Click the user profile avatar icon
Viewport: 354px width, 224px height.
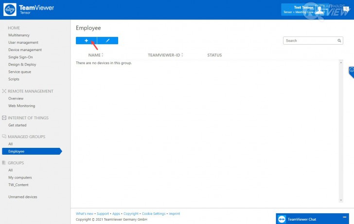319,10
